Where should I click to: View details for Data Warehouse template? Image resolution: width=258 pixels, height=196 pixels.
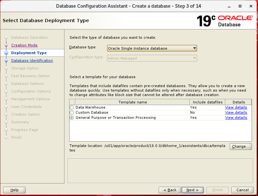click(x=236, y=107)
